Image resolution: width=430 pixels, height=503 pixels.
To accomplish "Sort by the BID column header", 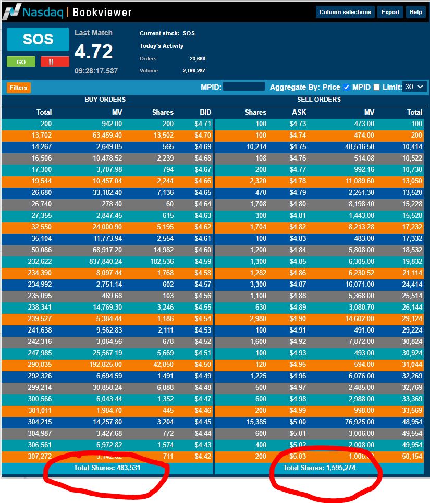I will 205,112.
